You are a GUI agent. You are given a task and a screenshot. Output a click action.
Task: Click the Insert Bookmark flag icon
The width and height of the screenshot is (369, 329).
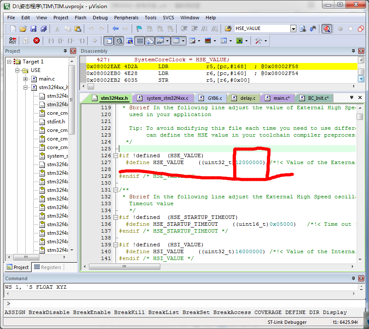(139, 29)
